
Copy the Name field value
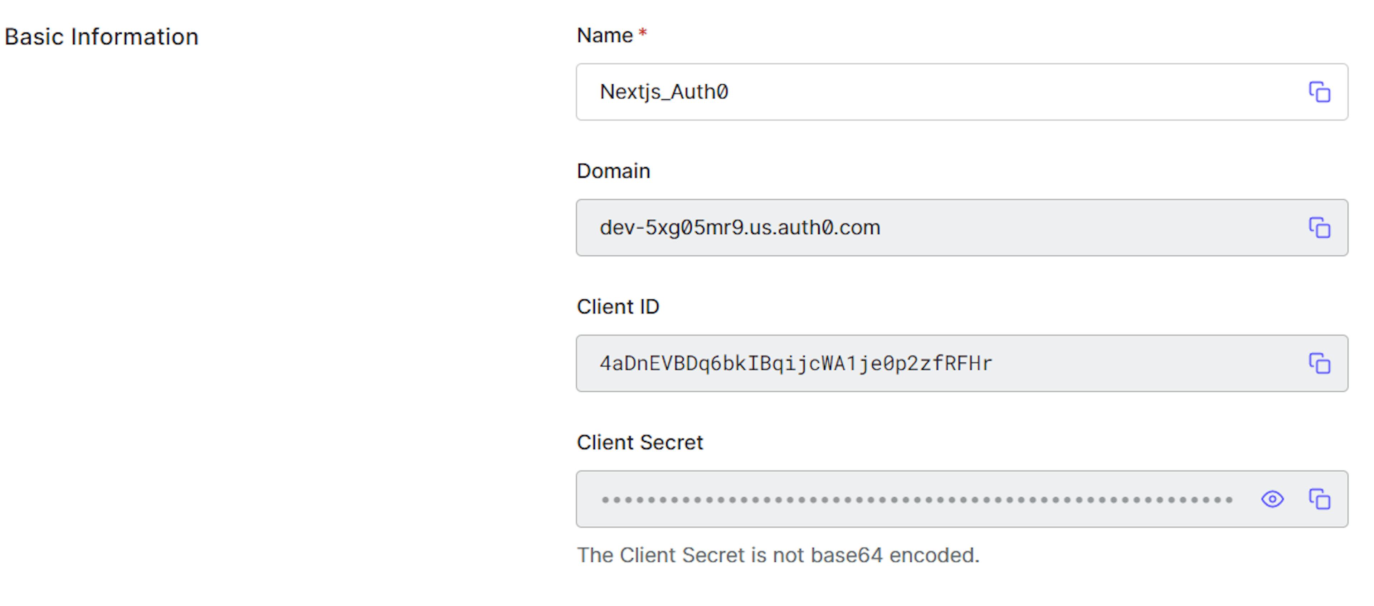[1319, 92]
